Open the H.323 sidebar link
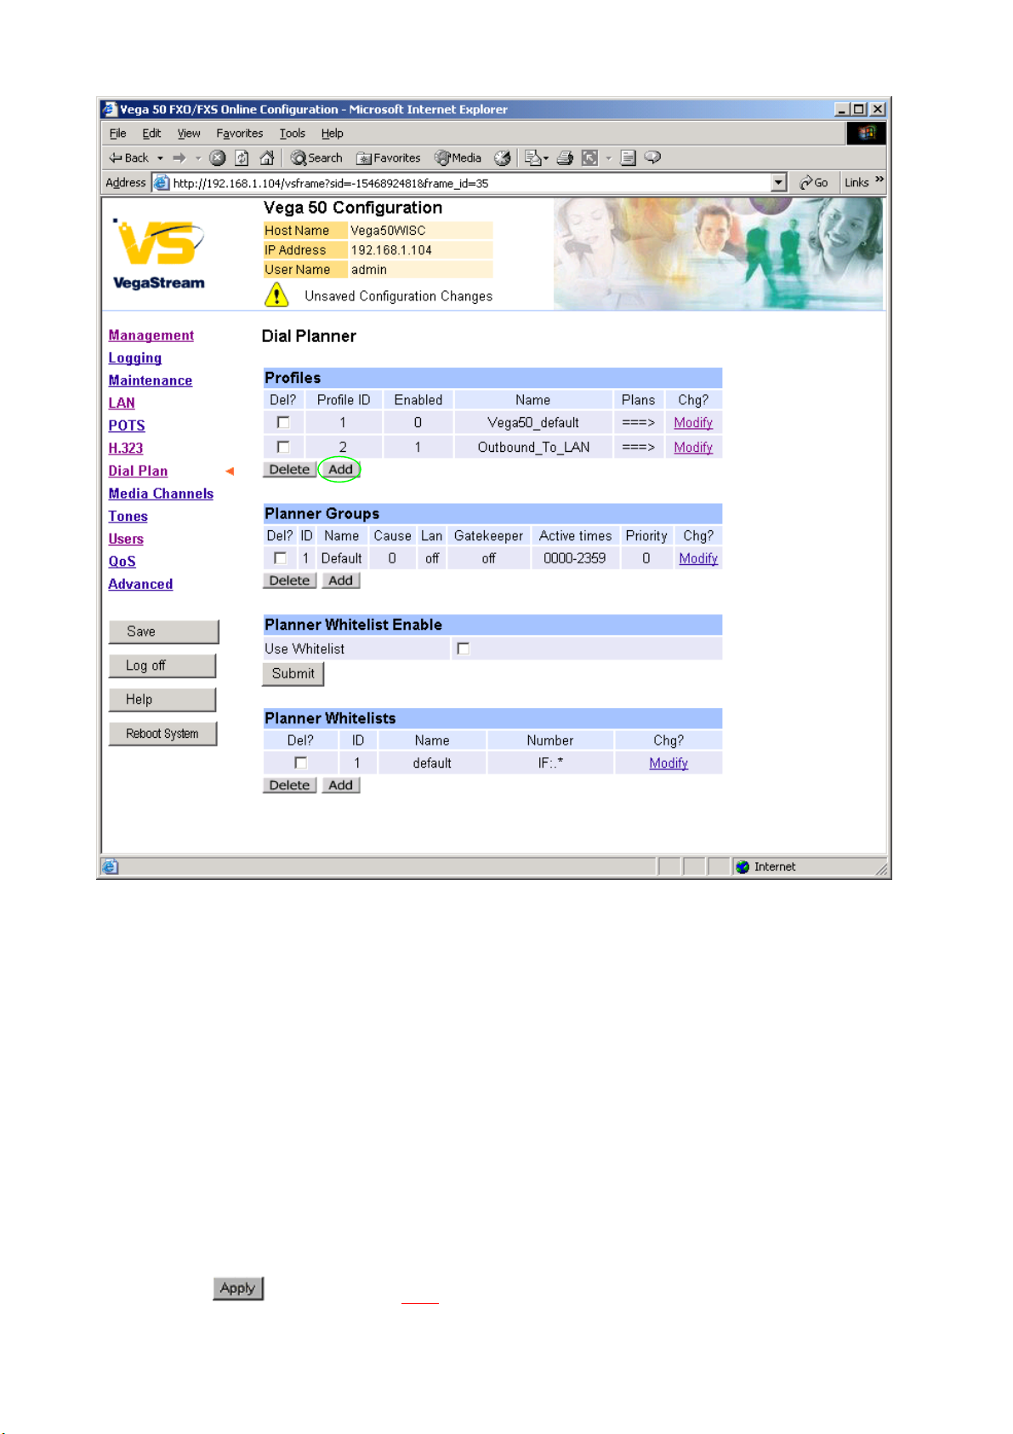Viewport: 1013px width, 1434px height. pyautogui.click(x=126, y=448)
